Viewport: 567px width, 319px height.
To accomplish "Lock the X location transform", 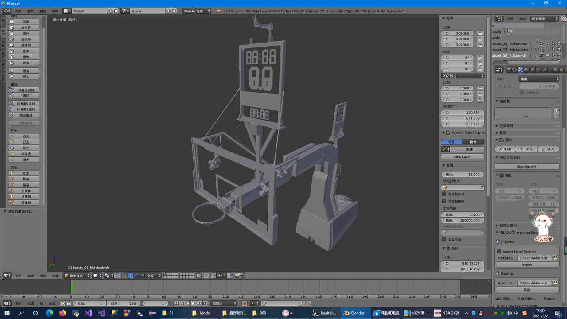I will coord(480,33).
